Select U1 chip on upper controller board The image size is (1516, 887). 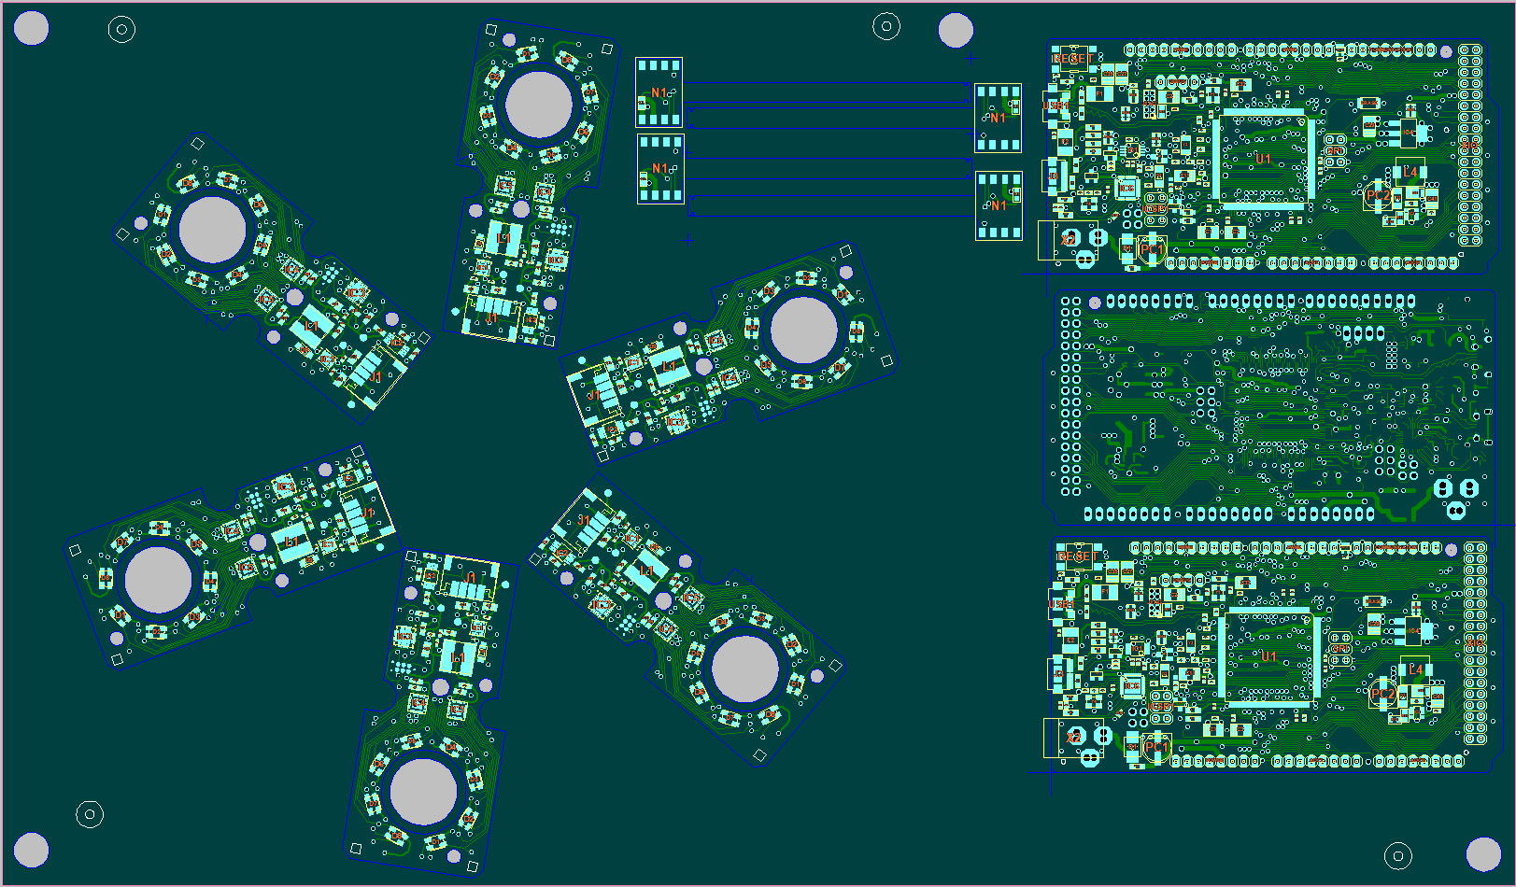(x=1265, y=158)
